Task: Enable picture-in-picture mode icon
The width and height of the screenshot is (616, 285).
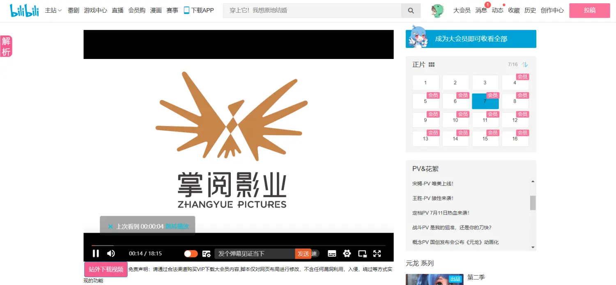Action: [362, 253]
